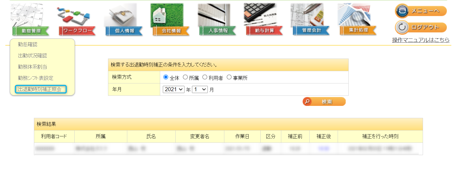
Task: Select the 全体 search method radio
Action: coord(166,77)
